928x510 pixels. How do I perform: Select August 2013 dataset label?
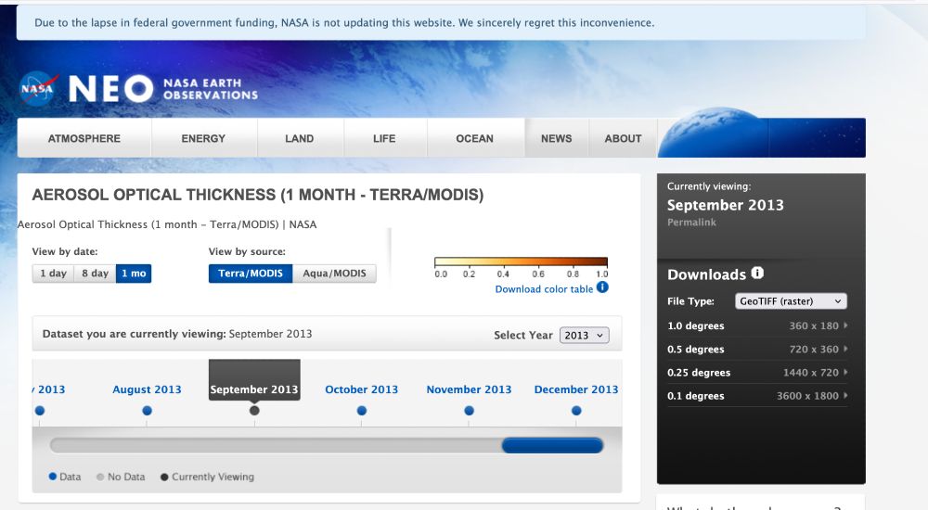(x=147, y=389)
